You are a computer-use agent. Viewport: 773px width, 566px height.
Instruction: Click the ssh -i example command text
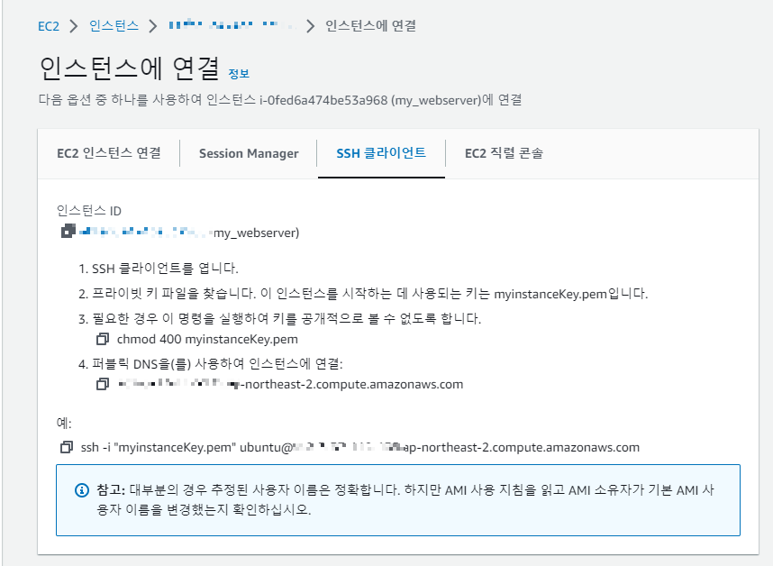(x=359, y=447)
